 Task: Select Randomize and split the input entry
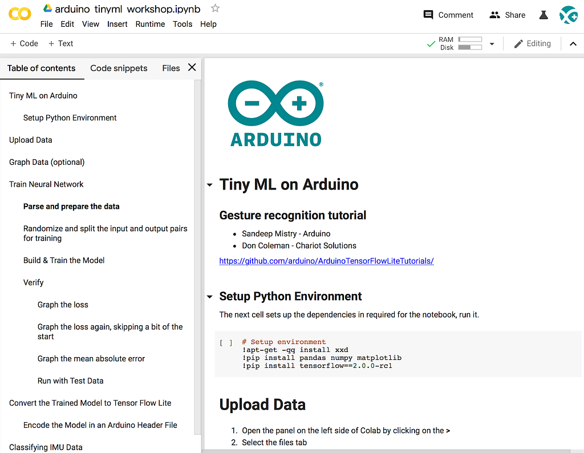tap(105, 233)
